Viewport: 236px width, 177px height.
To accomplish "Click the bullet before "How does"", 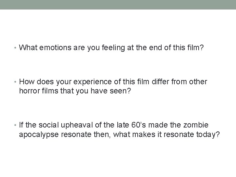I will point(16,82).
